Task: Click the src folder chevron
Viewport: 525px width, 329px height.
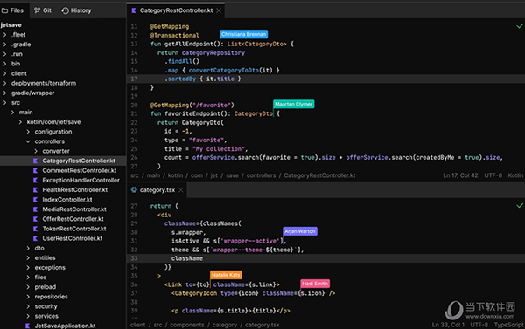Action: coord(4,103)
